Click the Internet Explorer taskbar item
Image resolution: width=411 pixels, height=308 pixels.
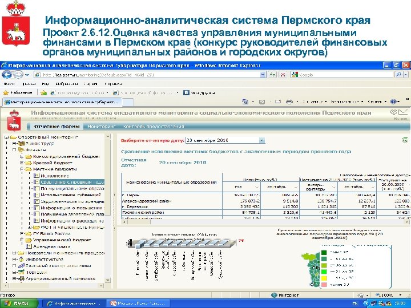tap(74, 303)
